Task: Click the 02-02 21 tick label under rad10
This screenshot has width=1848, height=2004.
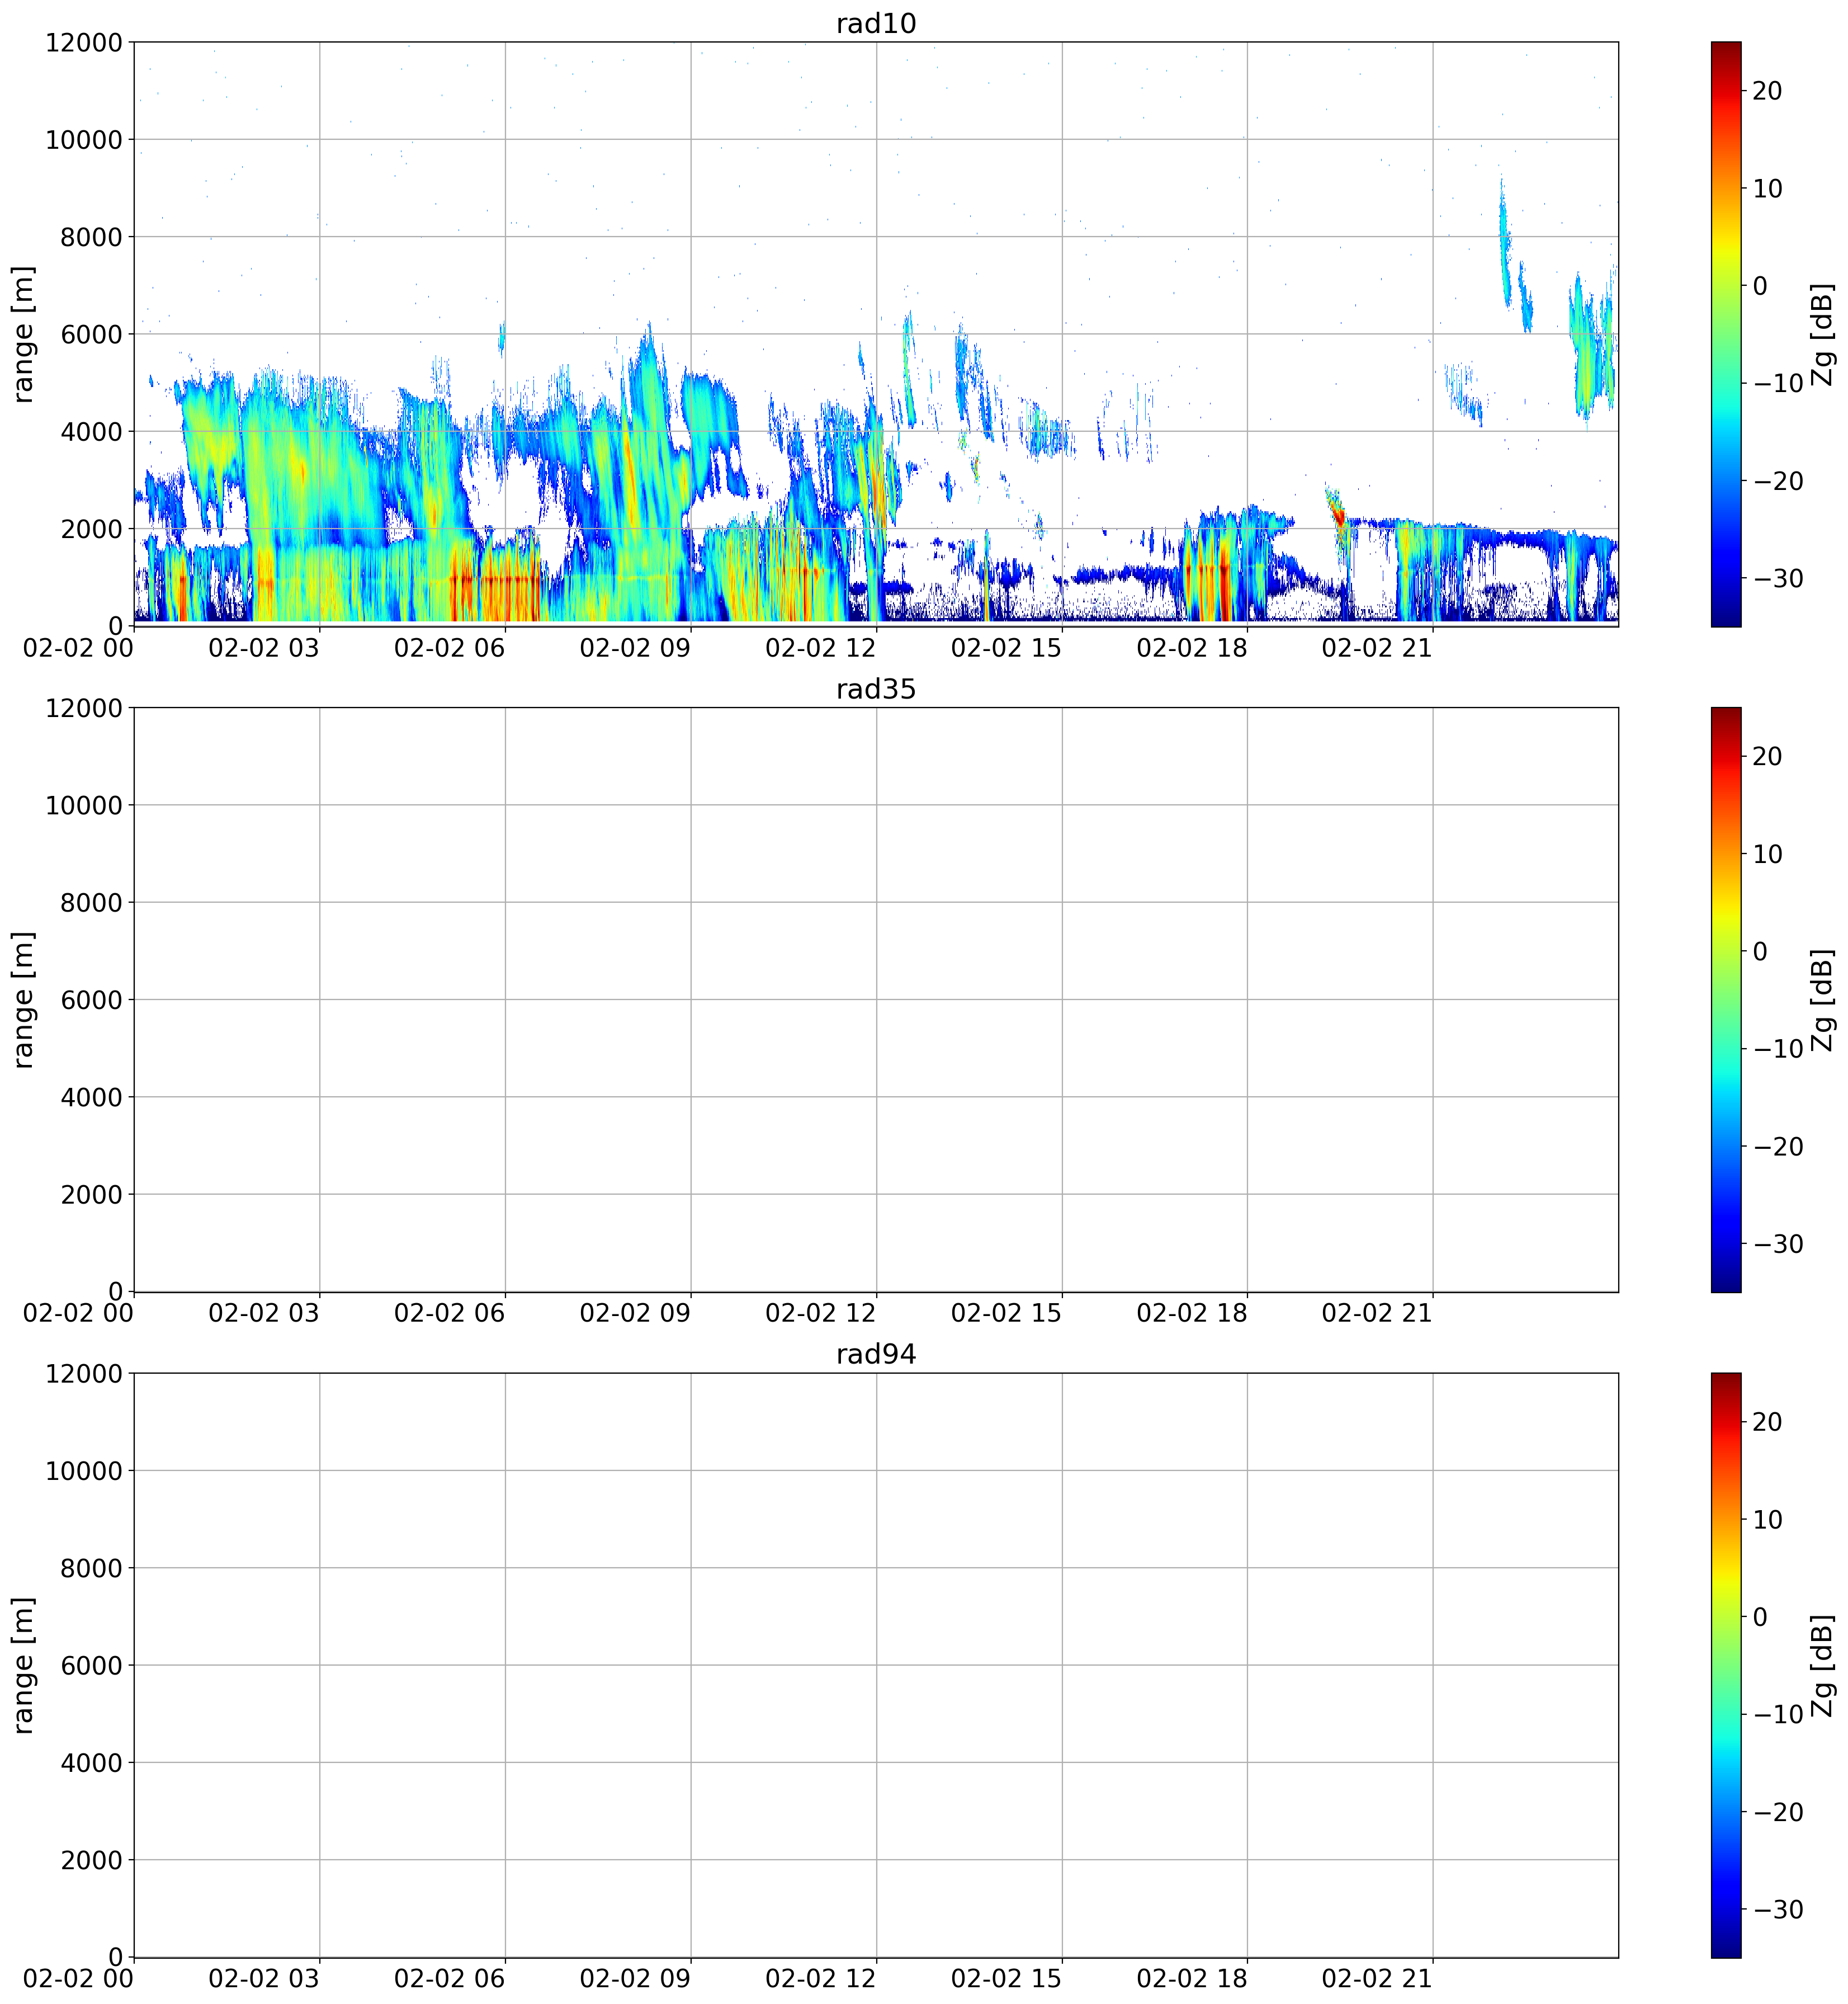Action: click(x=1378, y=647)
